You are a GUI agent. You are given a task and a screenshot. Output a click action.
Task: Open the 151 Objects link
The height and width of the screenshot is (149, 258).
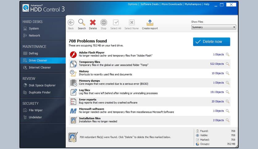[217, 92]
